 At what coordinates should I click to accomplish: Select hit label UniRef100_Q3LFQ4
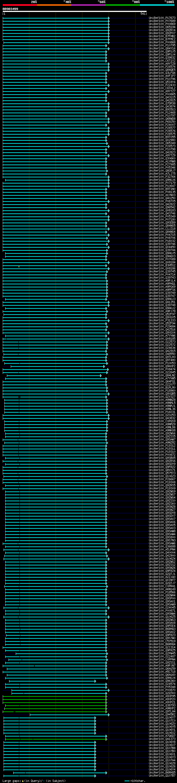click(162, 73)
